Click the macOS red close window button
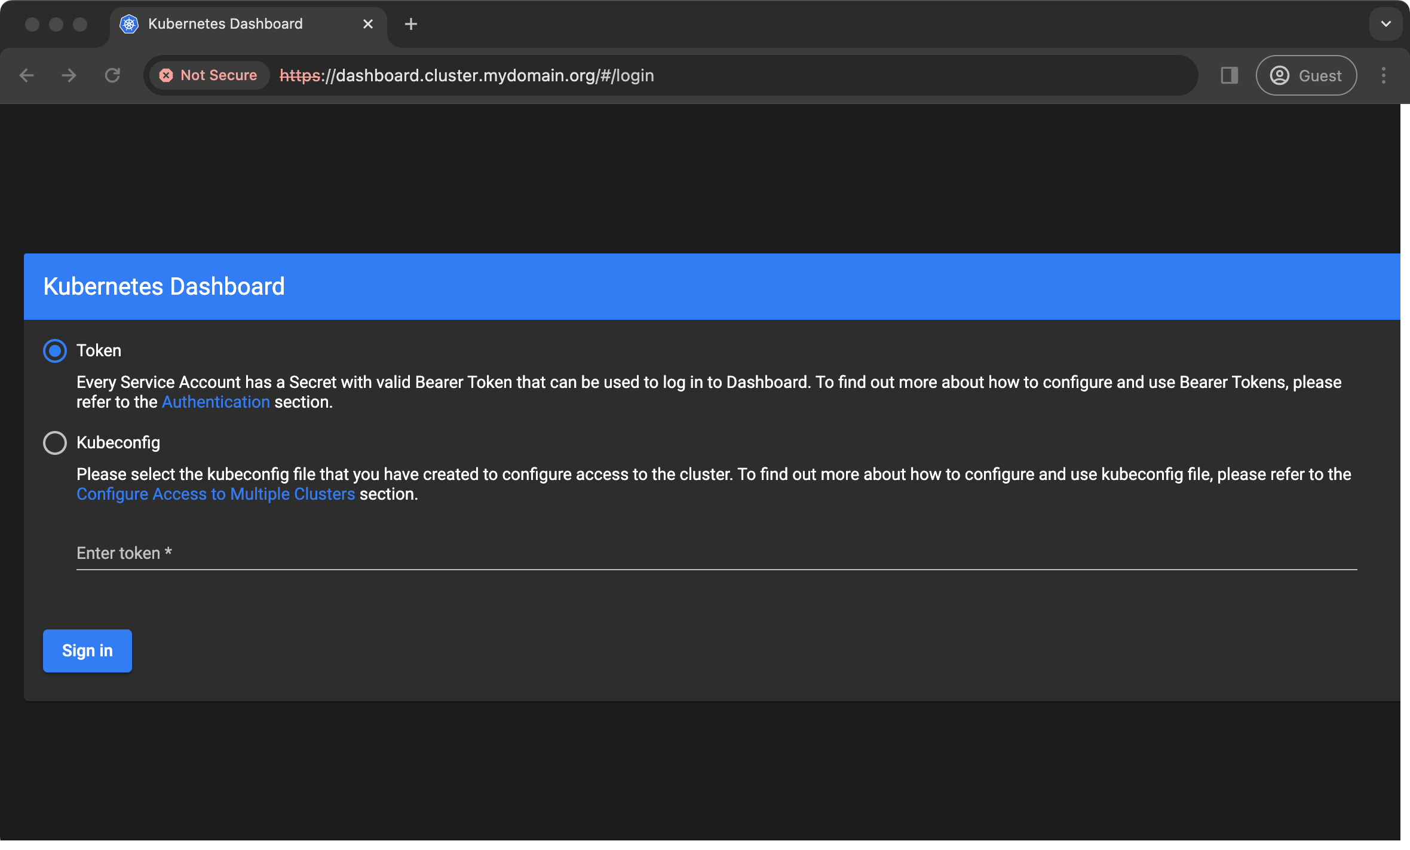The height and width of the screenshot is (850, 1410). (x=32, y=24)
